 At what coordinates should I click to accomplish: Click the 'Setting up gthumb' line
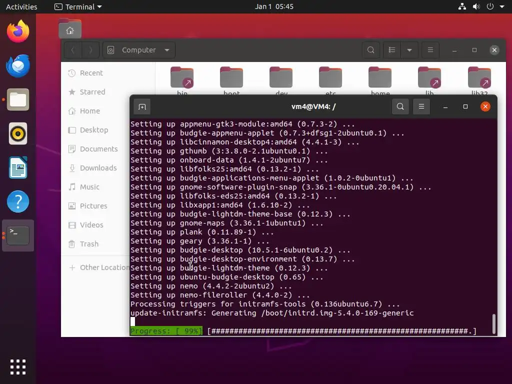tap(229, 151)
